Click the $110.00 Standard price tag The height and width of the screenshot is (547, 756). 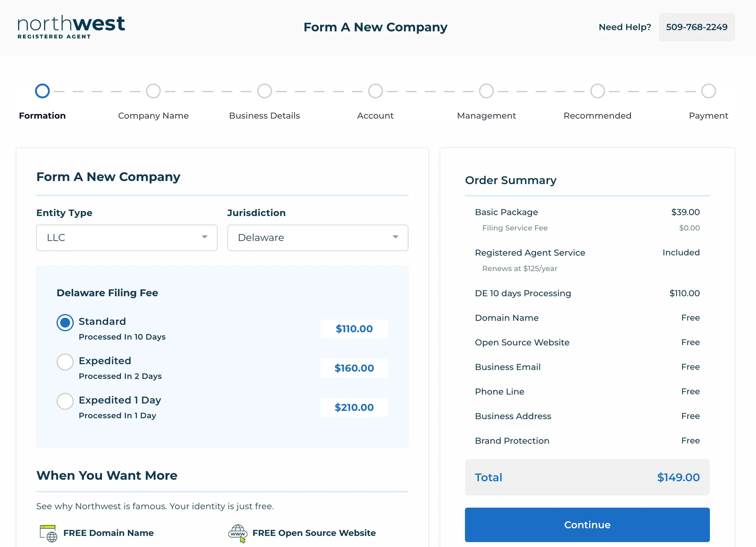coord(354,329)
